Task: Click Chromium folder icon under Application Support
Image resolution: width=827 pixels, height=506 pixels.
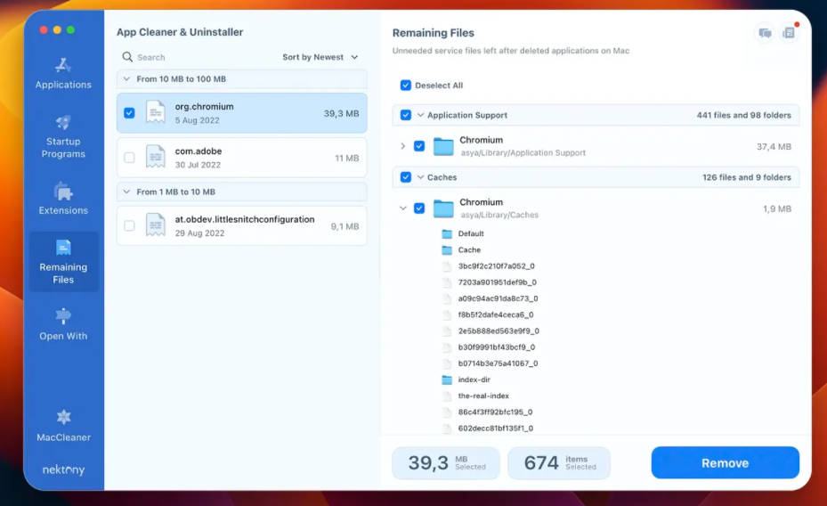Action: click(443, 146)
